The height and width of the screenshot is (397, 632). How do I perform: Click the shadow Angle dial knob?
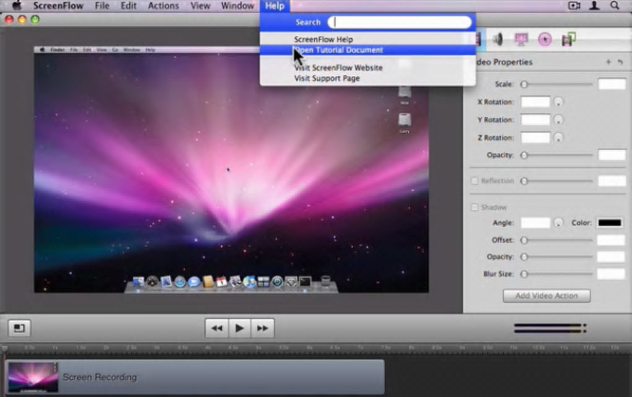tap(558, 222)
